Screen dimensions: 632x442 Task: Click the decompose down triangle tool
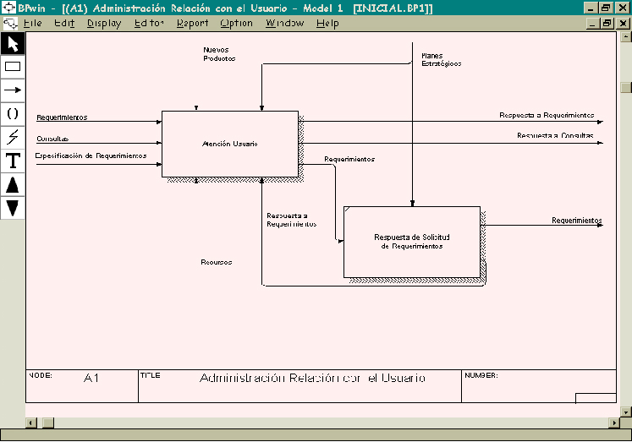[13, 207]
